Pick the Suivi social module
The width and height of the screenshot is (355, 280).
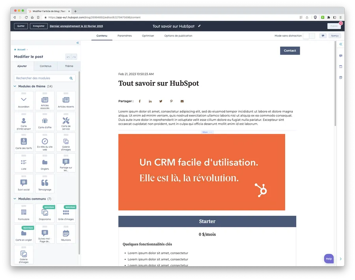[x=24, y=184]
